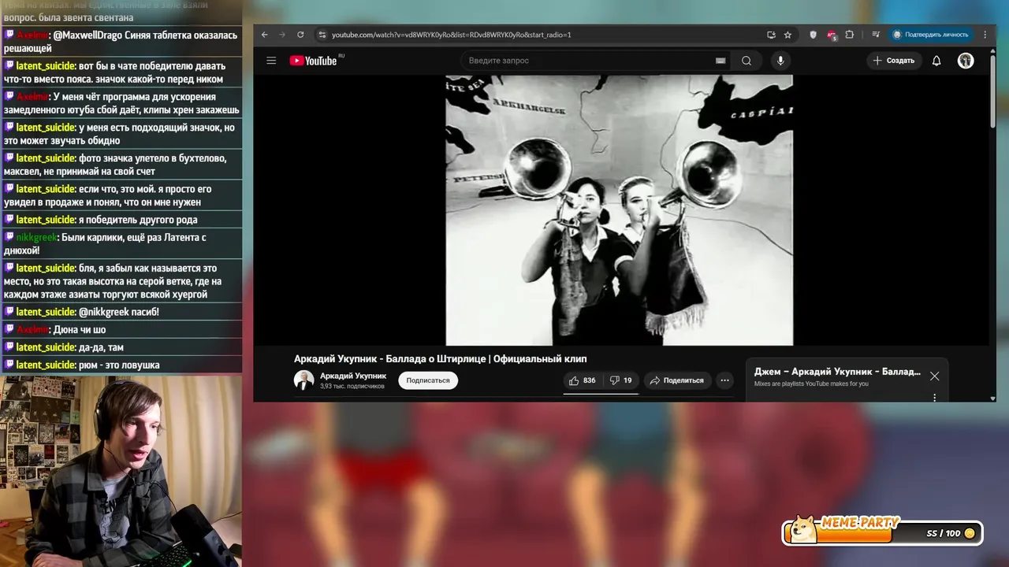
Task: Click the Создать button
Action: pos(894,61)
